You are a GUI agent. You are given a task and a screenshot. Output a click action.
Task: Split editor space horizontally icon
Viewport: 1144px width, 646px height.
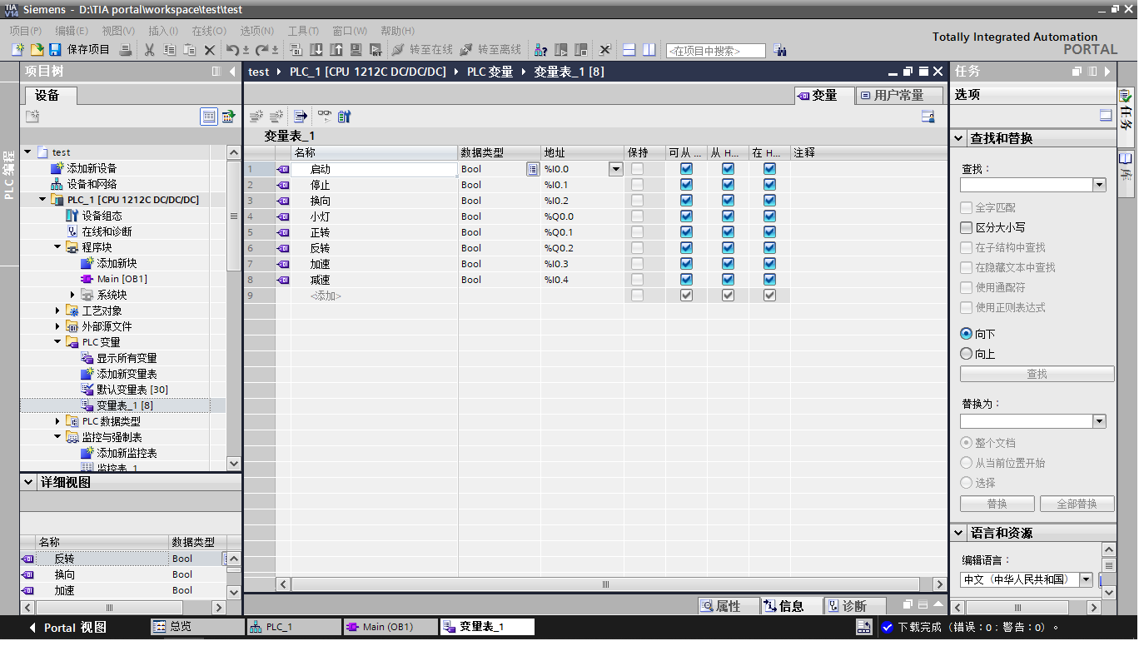coord(629,50)
